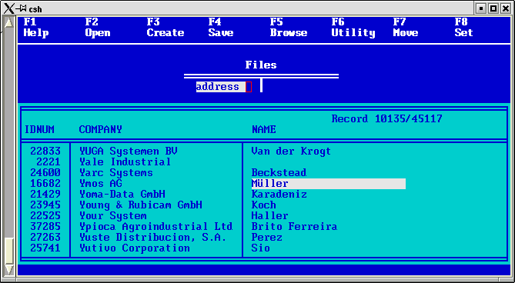Click the scrollbar down arrow
Image resolution: width=515 pixels, height=283 pixels.
point(9,270)
